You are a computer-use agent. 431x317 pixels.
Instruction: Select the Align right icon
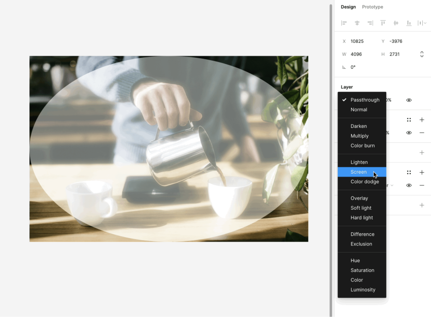(370, 23)
